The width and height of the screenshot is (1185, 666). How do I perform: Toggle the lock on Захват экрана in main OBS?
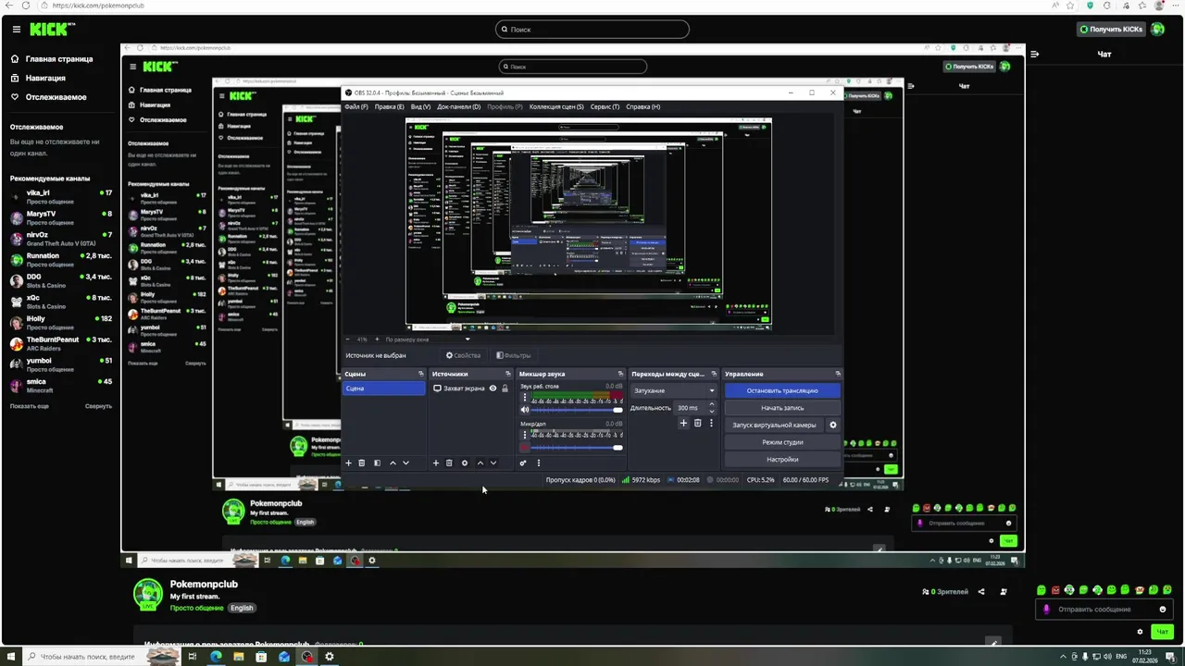click(505, 388)
